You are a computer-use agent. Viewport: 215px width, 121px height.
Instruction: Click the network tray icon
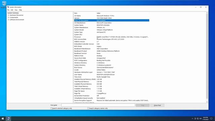(198, 119)
